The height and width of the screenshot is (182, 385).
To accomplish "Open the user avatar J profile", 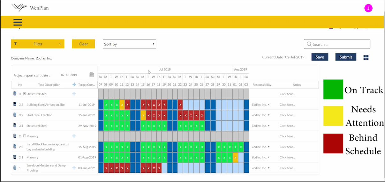I will (x=368, y=8).
